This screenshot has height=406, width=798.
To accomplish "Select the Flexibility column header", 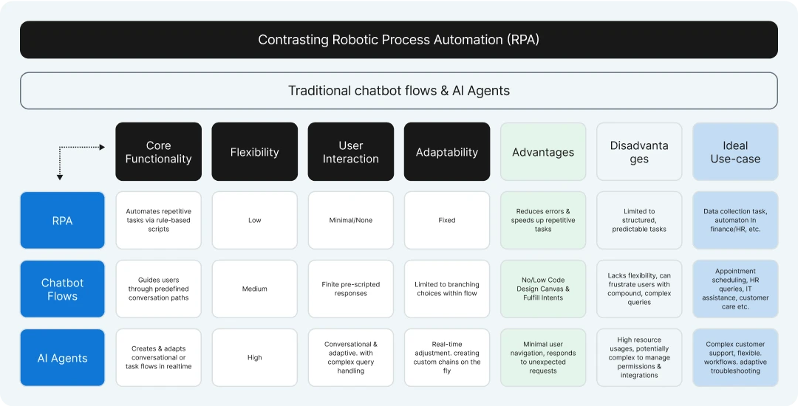I will pos(254,152).
